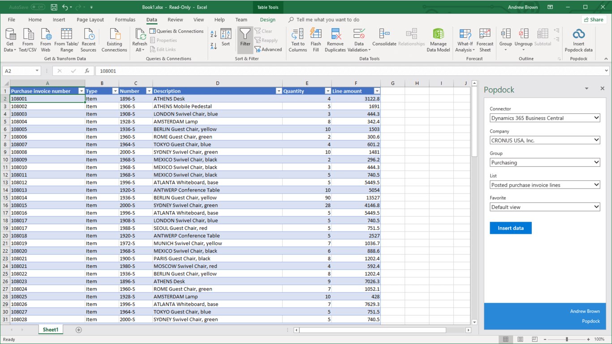Import From Text/CSV
This screenshot has height=344, width=612.
(x=28, y=40)
